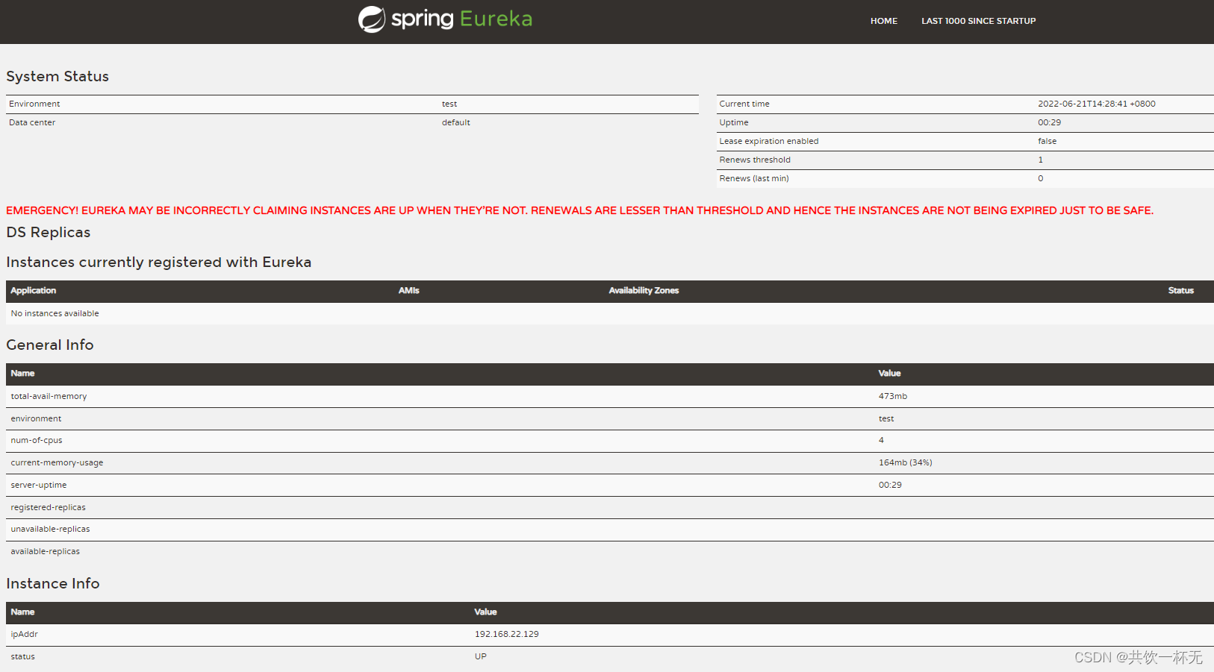Select the ipAddr row name
1214x672 pixels.
(x=24, y=634)
